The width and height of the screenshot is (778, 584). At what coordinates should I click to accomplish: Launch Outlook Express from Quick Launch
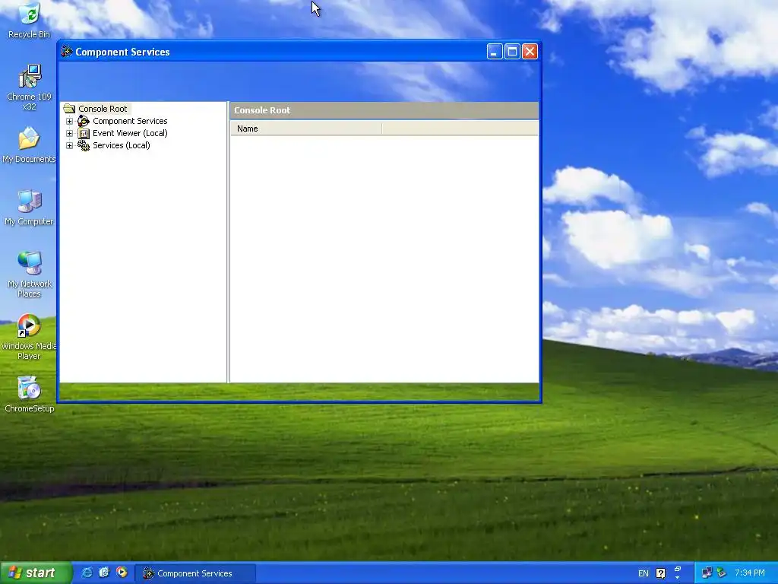click(x=104, y=573)
